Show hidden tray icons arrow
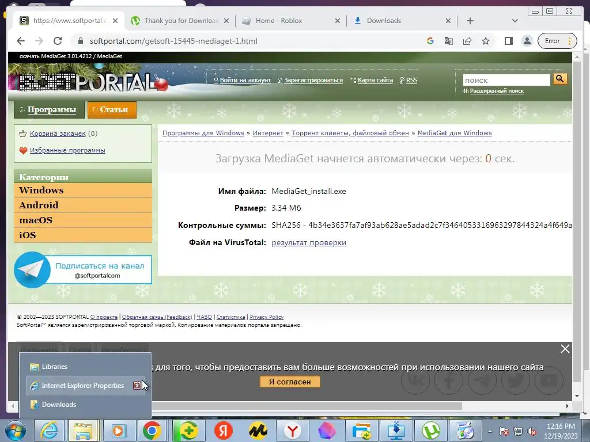Viewport: 590px width, 442px height. [x=490, y=432]
